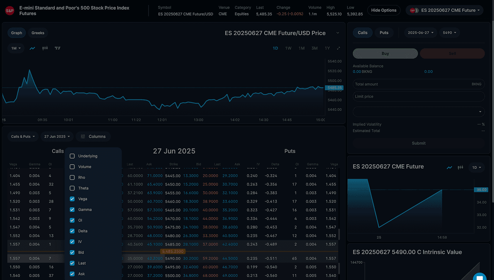This screenshot has height=280, width=494.
Task: Switch to the Greeks tab
Action: pyautogui.click(x=38, y=33)
